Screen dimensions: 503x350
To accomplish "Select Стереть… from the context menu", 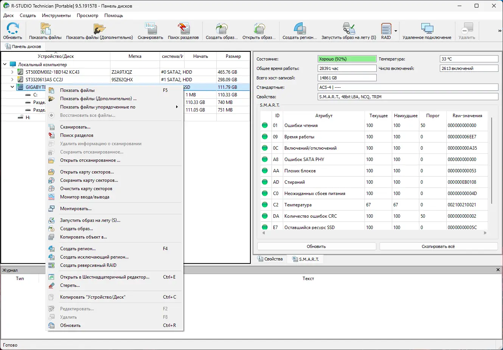I will [x=70, y=285].
